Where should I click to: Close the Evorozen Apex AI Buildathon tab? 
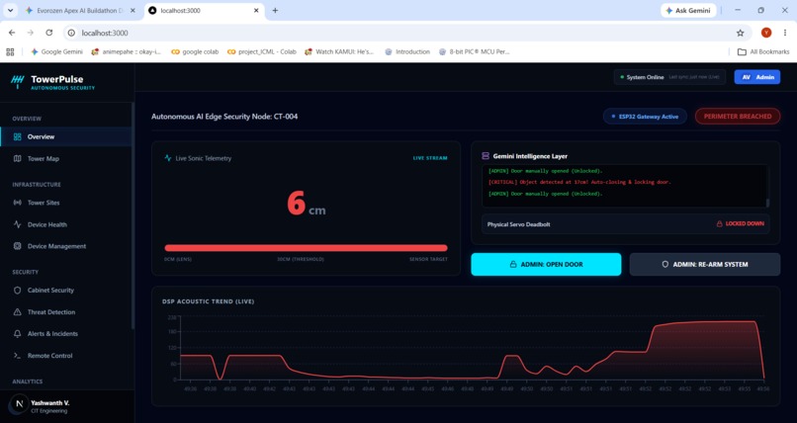coord(133,10)
